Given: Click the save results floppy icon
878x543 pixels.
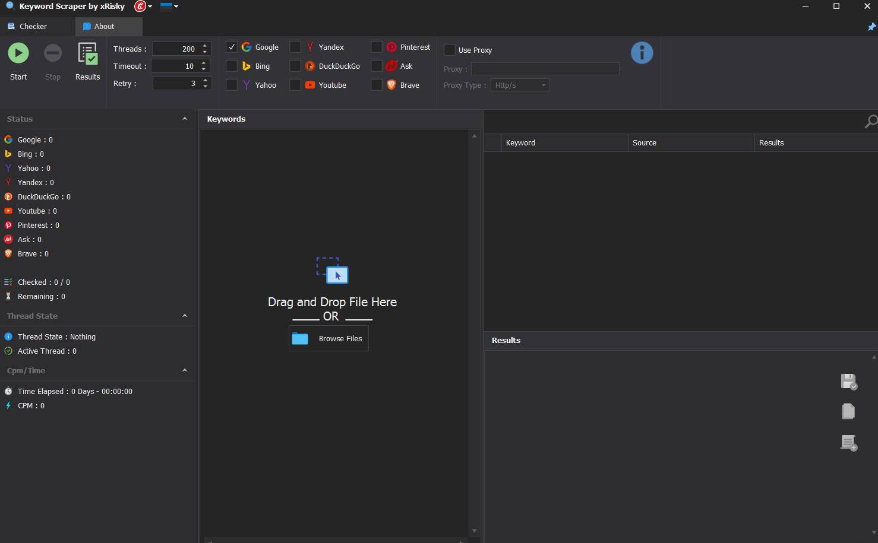Looking at the screenshot, I should click(849, 382).
